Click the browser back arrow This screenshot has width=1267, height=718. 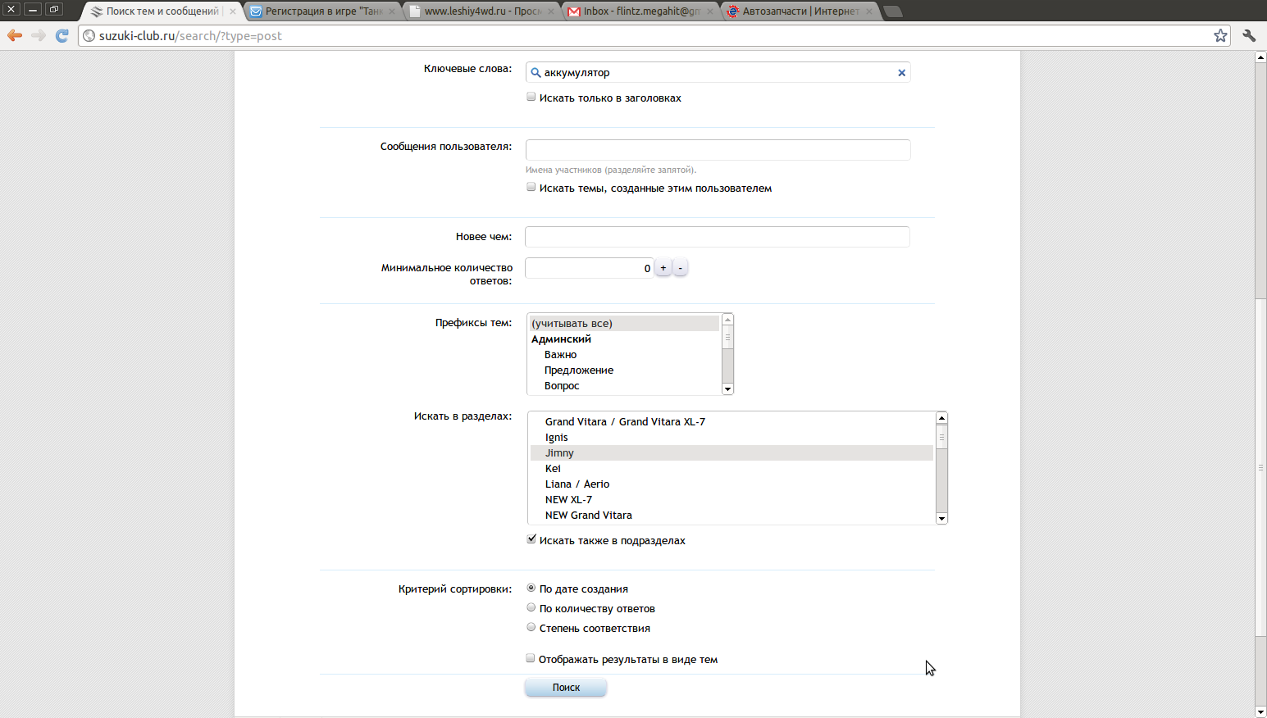pyautogui.click(x=15, y=35)
